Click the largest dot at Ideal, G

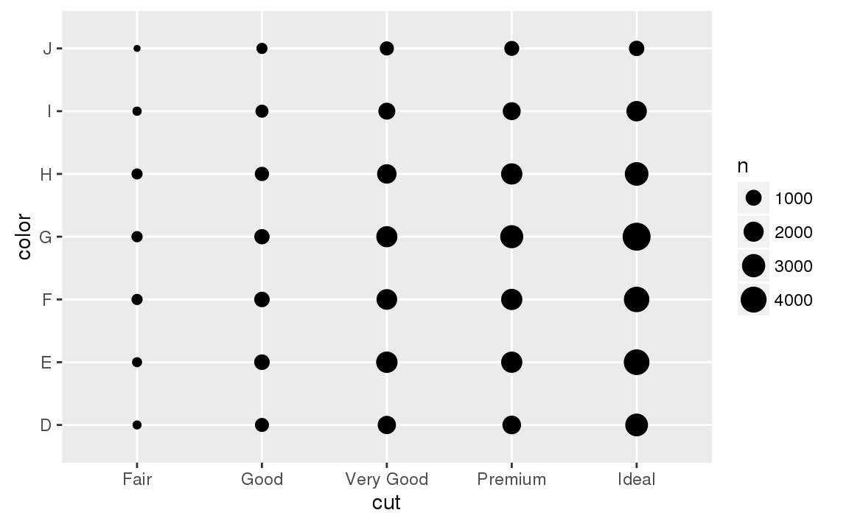(x=636, y=237)
